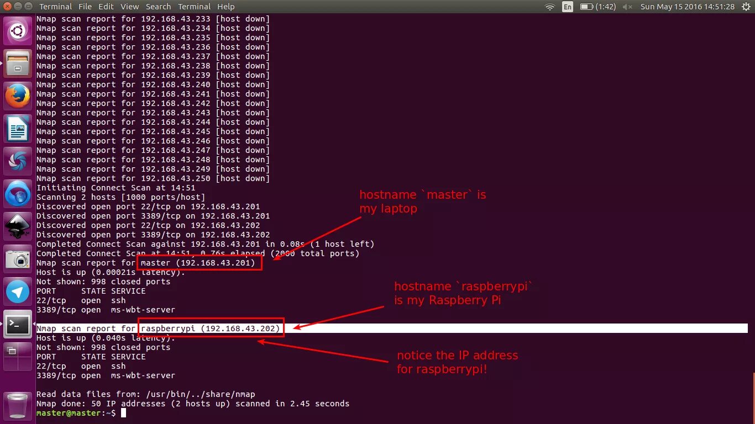
Task: Click 'Read data files from: /usr/bin/../share/nmap'
Action: [146, 394]
